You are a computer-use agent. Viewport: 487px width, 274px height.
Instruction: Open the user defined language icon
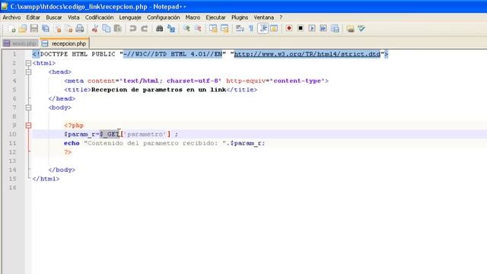(274, 29)
